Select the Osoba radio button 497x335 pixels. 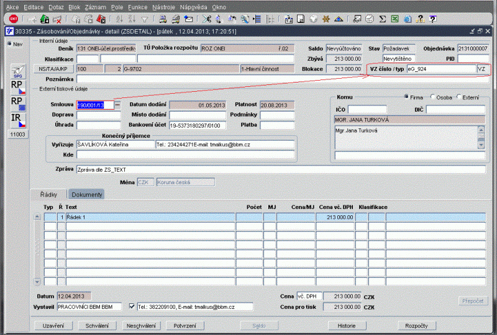click(432, 97)
